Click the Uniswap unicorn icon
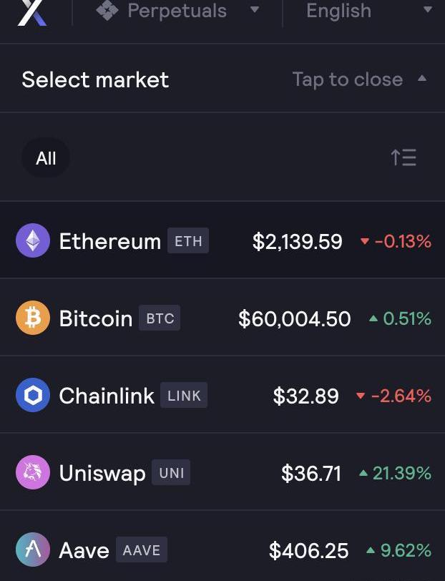The width and height of the screenshot is (445, 581). tap(33, 473)
